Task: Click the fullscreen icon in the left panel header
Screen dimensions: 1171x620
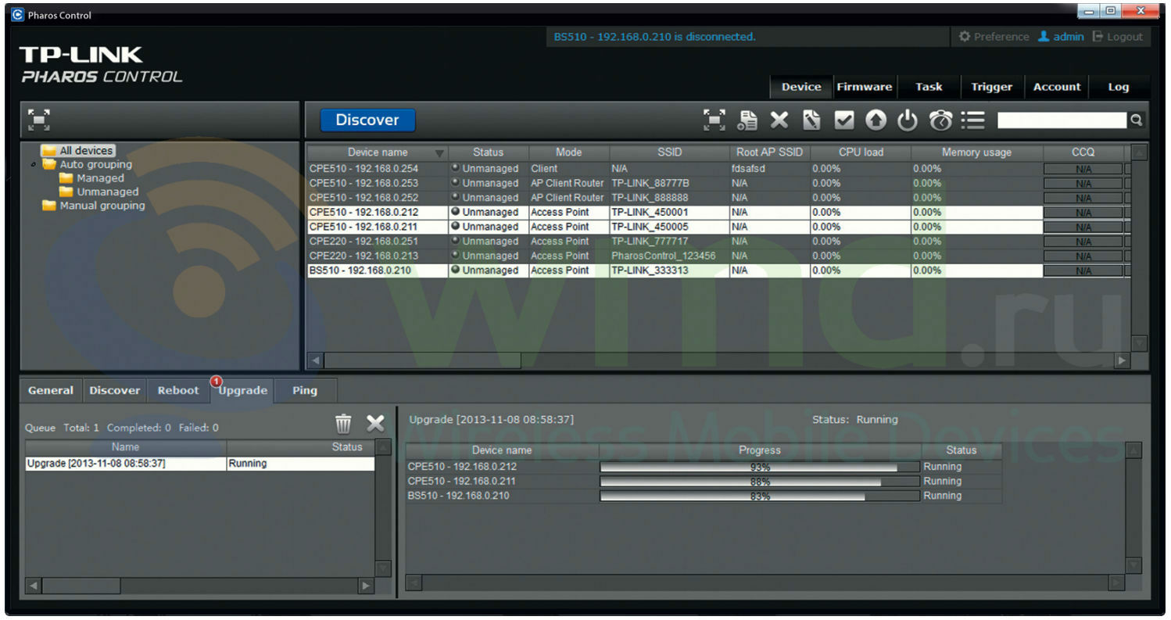Action: coord(38,120)
